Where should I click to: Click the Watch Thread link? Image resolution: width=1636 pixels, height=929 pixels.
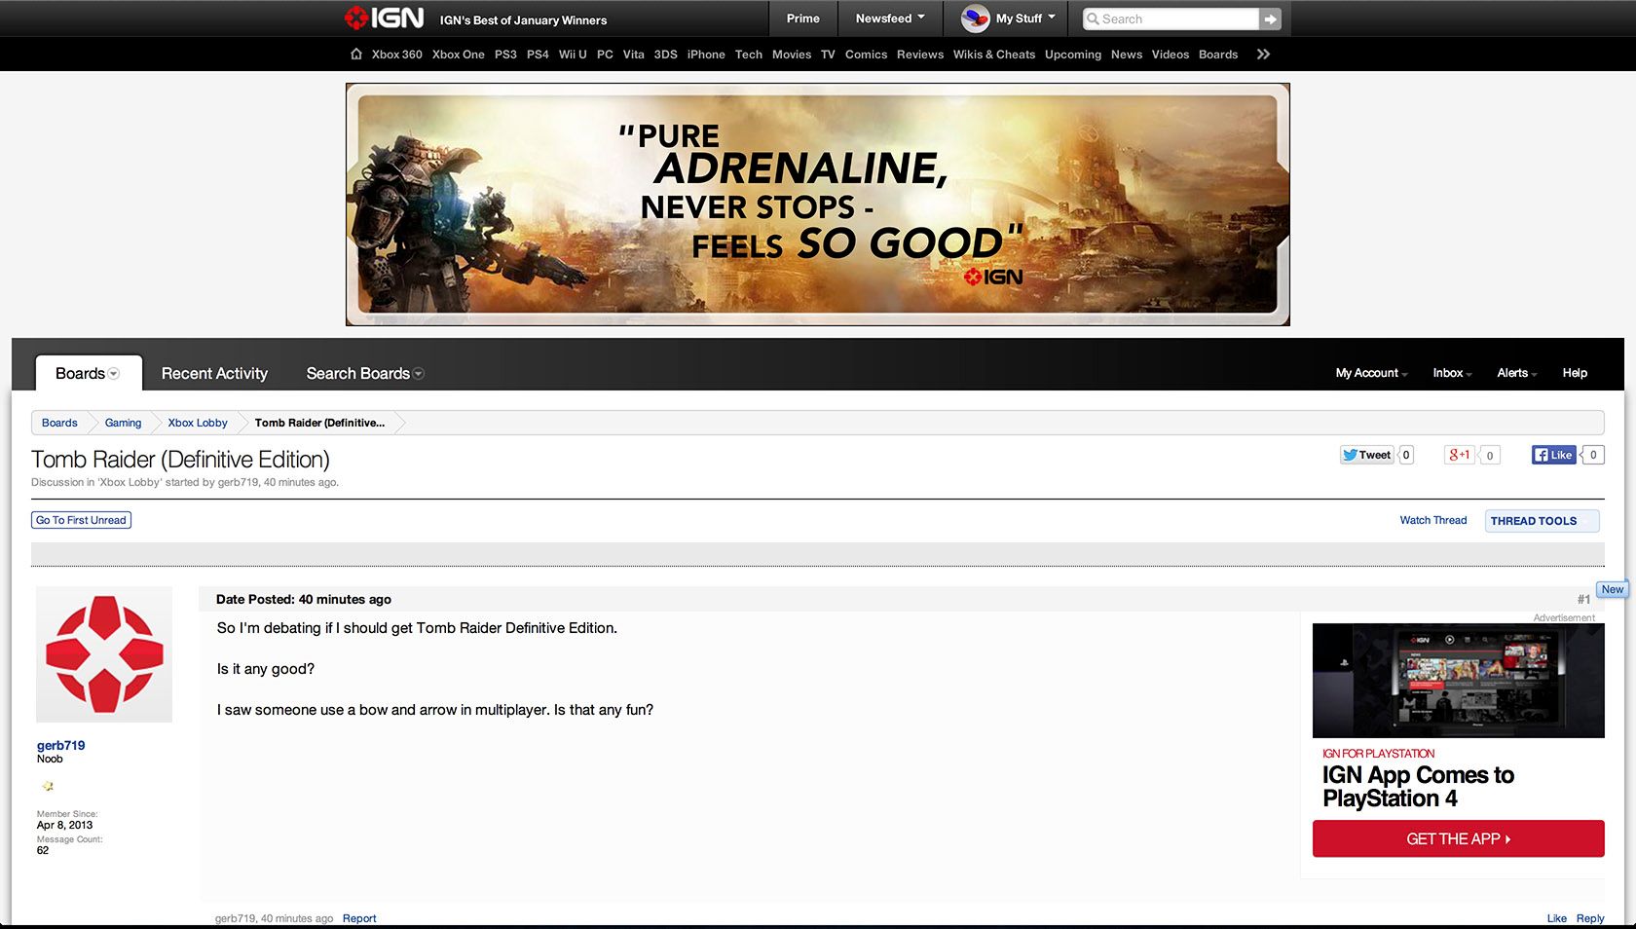click(x=1433, y=520)
